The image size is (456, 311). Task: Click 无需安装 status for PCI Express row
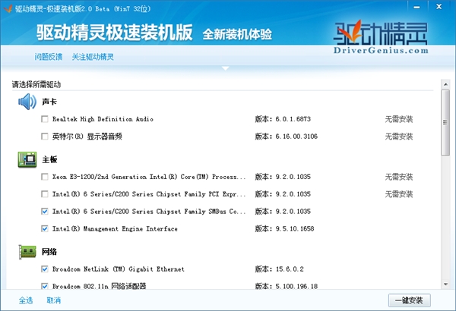(399, 194)
